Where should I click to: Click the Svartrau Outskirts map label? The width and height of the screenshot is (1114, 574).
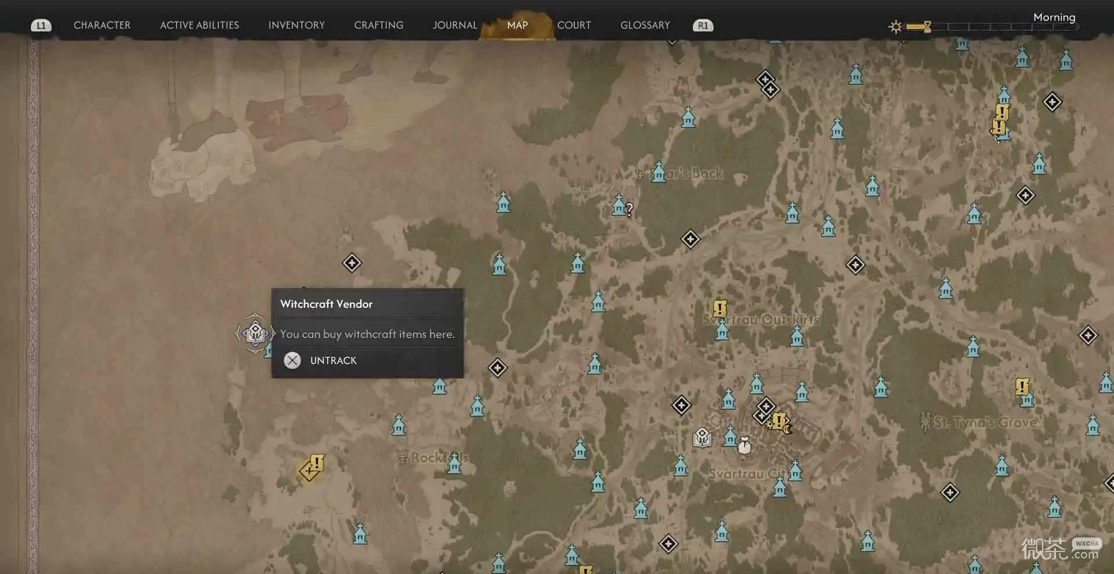[761, 319]
